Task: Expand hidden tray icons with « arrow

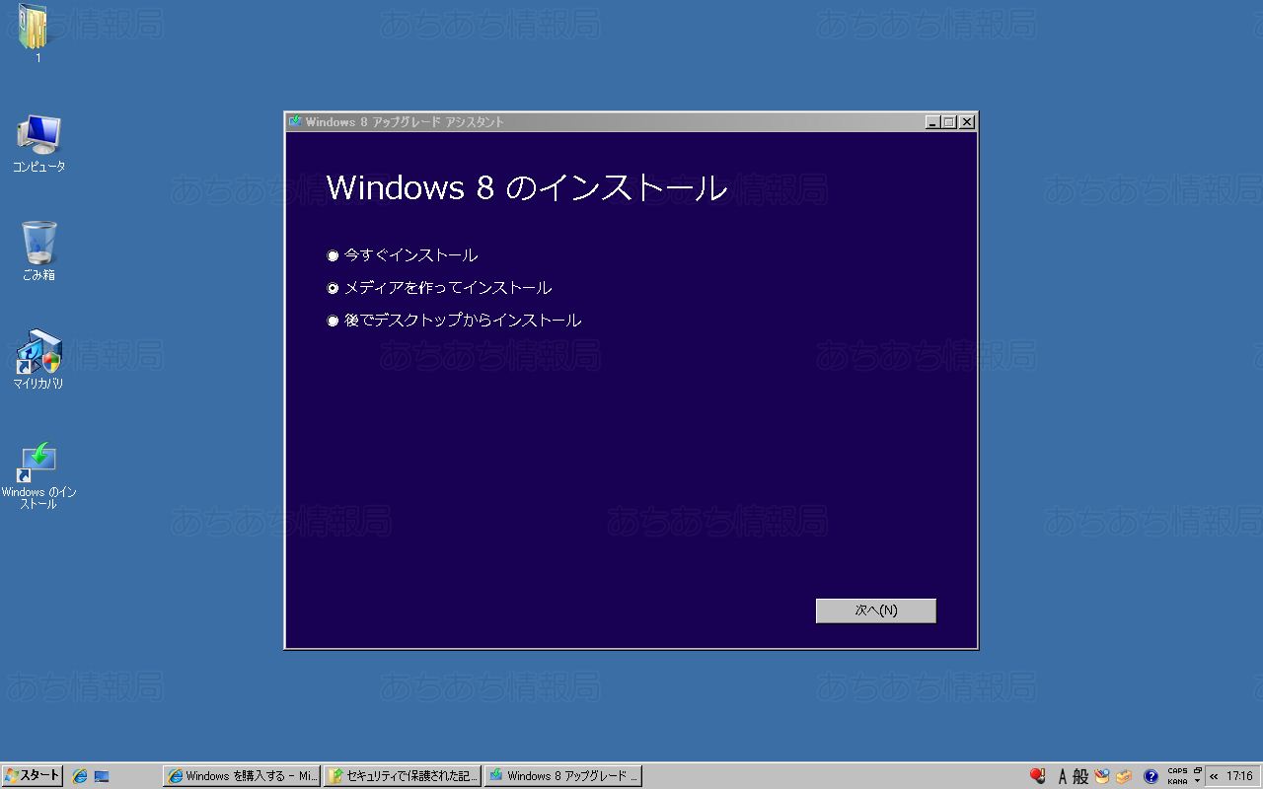Action: point(1214,776)
